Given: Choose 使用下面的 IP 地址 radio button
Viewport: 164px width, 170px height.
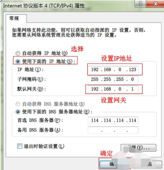Looking at the screenshot, I should 18,61.
